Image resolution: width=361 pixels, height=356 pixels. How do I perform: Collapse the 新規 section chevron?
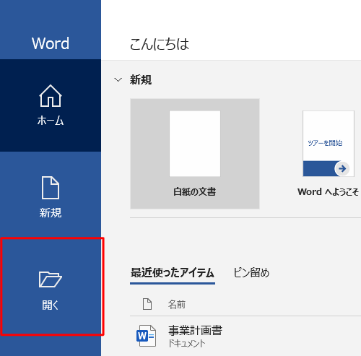tap(118, 79)
